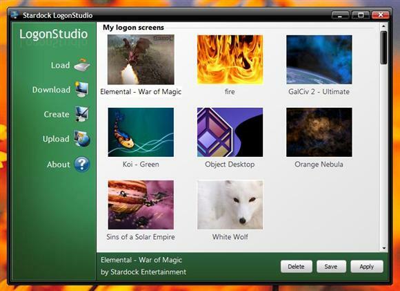Choose the Upload menu label
This screenshot has width=400, height=291.
tap(56, 139)
